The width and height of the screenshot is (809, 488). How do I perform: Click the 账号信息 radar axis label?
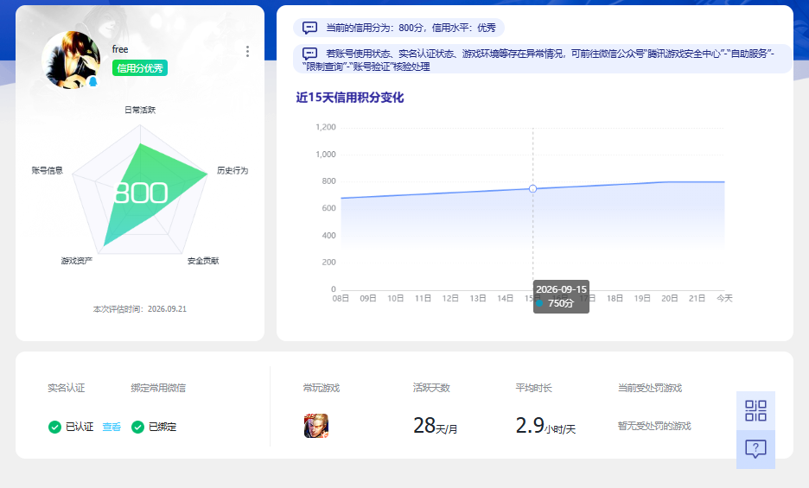(47, 170)
